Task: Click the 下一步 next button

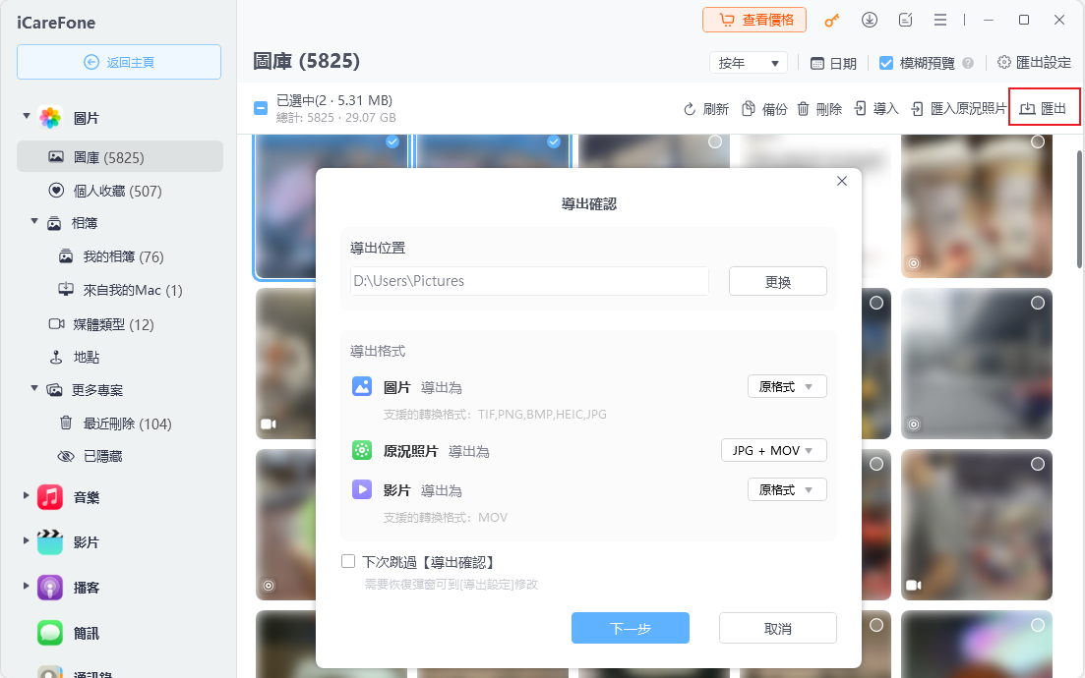Action: (x=631, y=628)
